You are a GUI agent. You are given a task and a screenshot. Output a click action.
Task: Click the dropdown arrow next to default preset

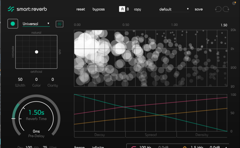tap(187, 9)
